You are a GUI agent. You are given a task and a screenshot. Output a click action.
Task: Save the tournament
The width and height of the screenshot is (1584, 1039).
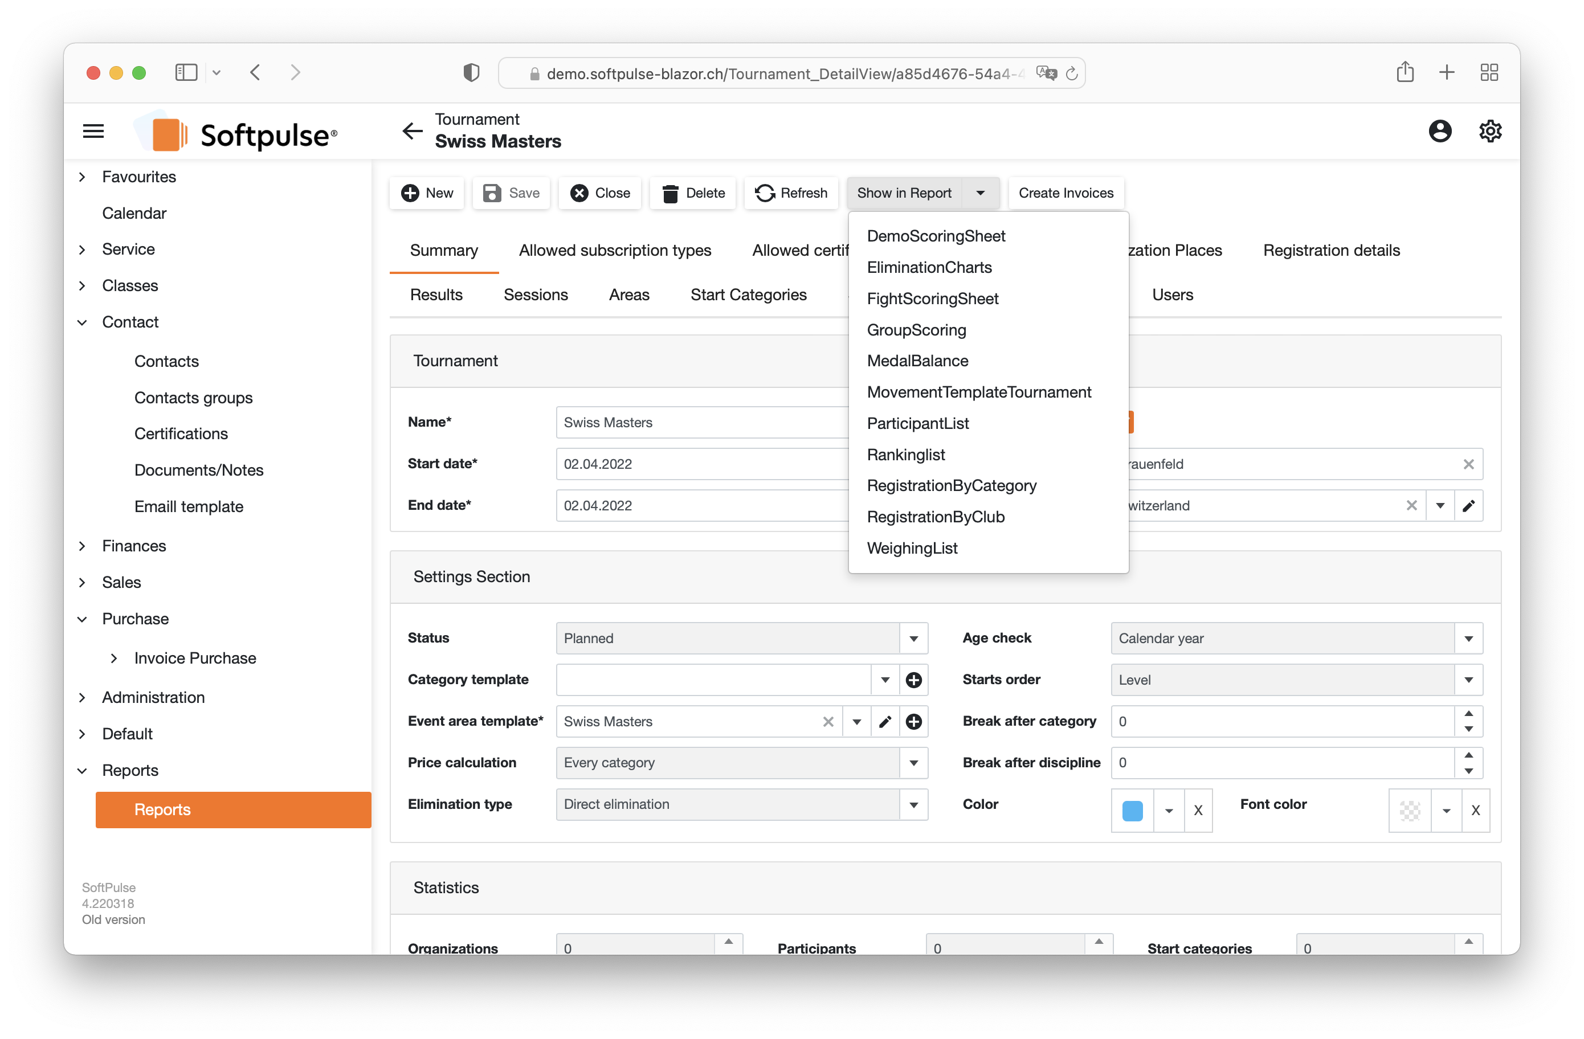[x=511, y=193]
